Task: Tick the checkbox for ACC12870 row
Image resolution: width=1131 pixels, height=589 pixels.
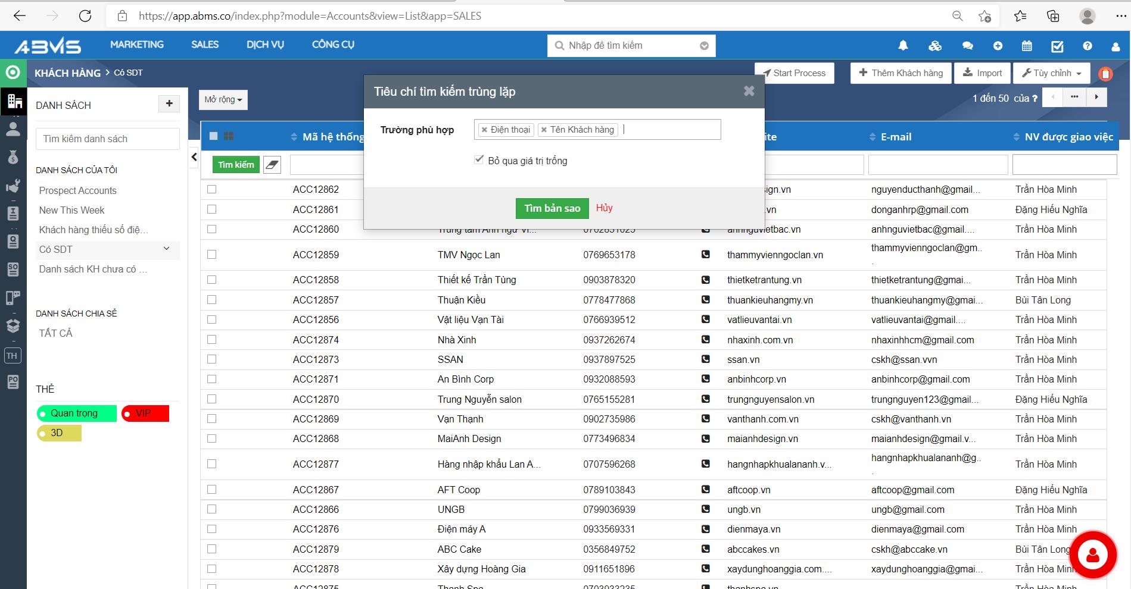Action: 211,399
